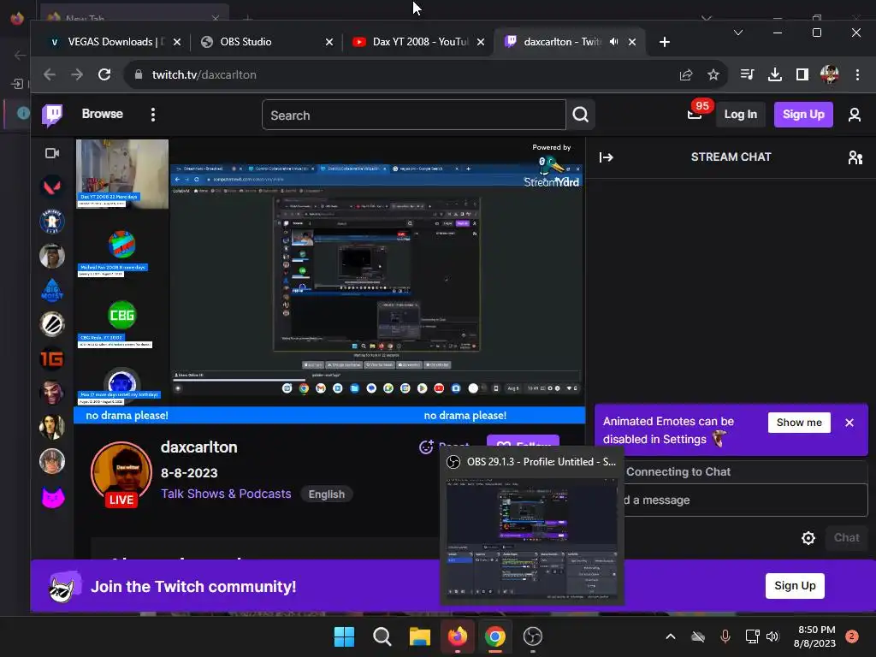This screenshot has height=657, width=876.
Task: Open the volume icon in system tray
Action: (x=772, y=636)
